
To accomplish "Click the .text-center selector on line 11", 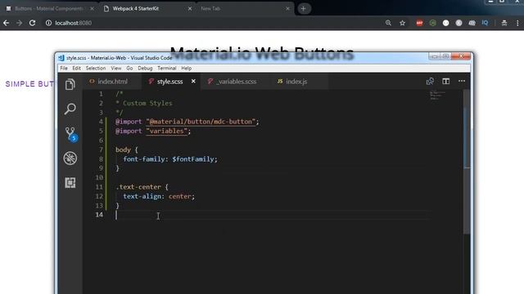I will point(138,187).
